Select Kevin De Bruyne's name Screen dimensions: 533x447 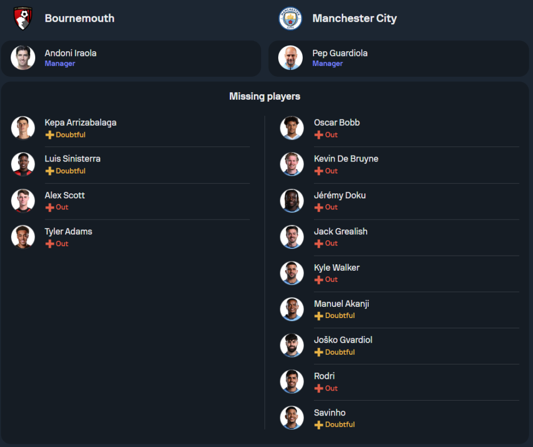click(x=346, y=159)
